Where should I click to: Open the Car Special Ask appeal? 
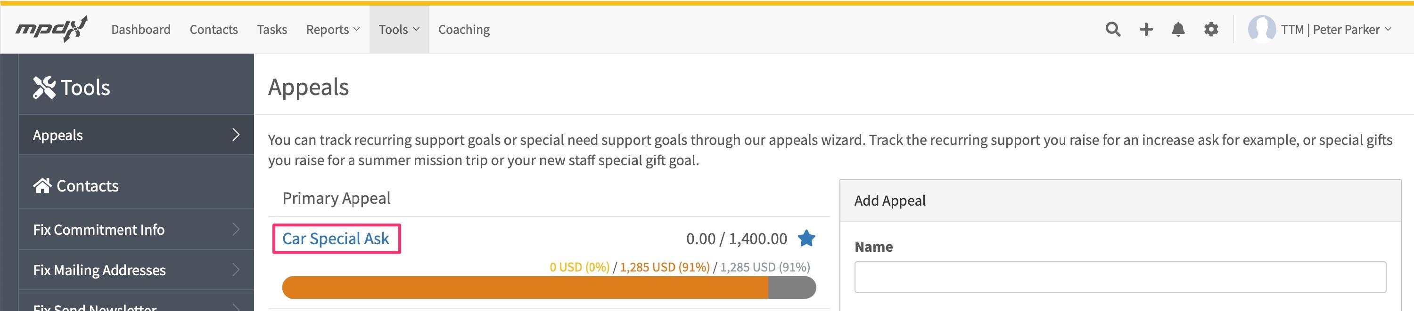coord(336,239)
